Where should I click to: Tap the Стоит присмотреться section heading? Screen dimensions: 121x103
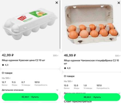click(x=78, y=102)
